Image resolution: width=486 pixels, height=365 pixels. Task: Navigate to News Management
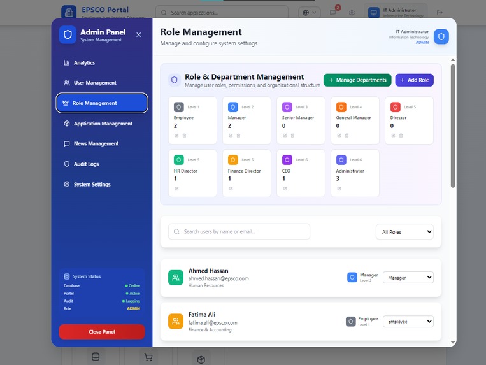(x=102, y=144)
